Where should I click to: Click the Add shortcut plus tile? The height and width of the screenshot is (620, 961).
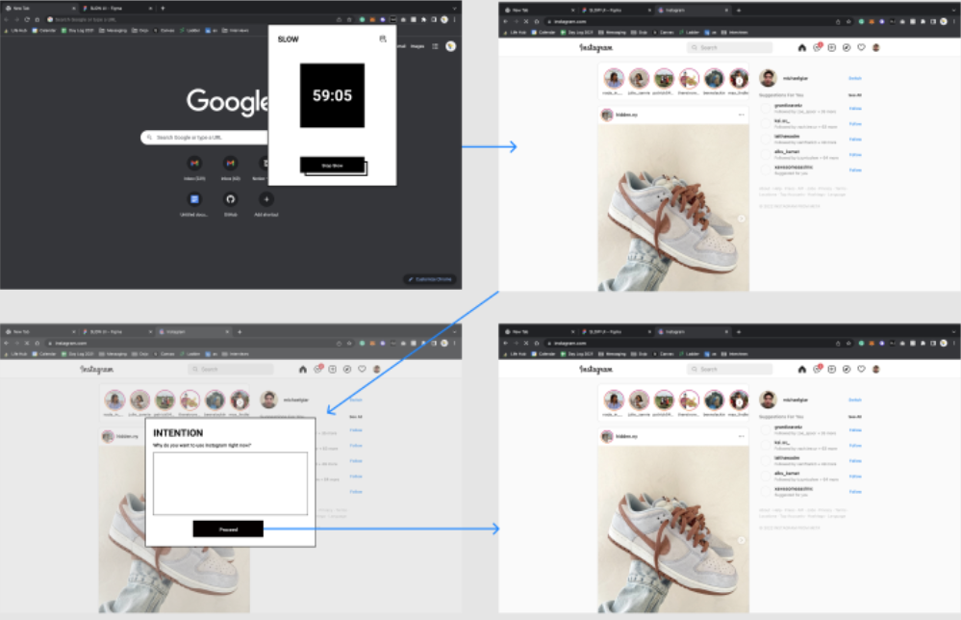266,198
